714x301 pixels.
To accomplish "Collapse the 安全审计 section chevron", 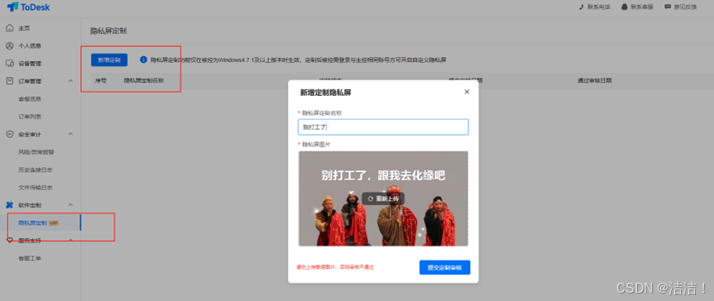I will (70, 134).
